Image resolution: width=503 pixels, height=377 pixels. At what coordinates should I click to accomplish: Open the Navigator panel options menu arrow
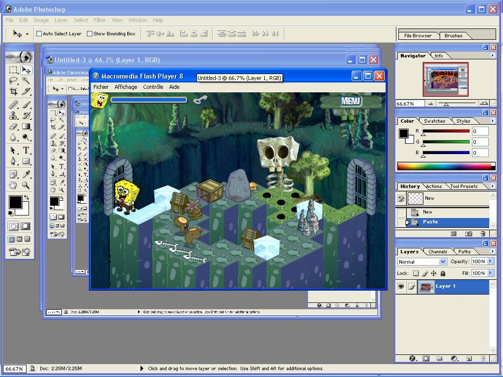pyautogui.click(x=492, y=56)
